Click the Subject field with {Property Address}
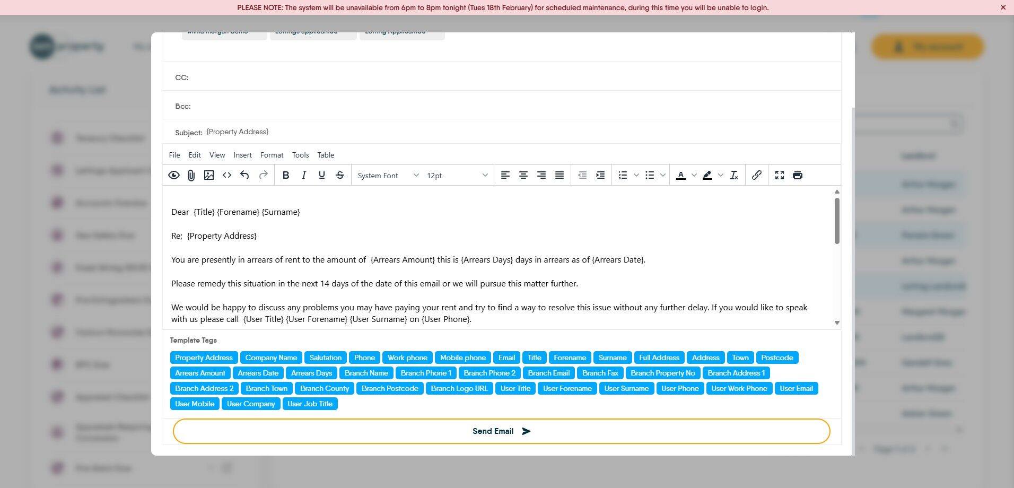The height and width of the screenshot is (488, 1014). coord(502,132)
